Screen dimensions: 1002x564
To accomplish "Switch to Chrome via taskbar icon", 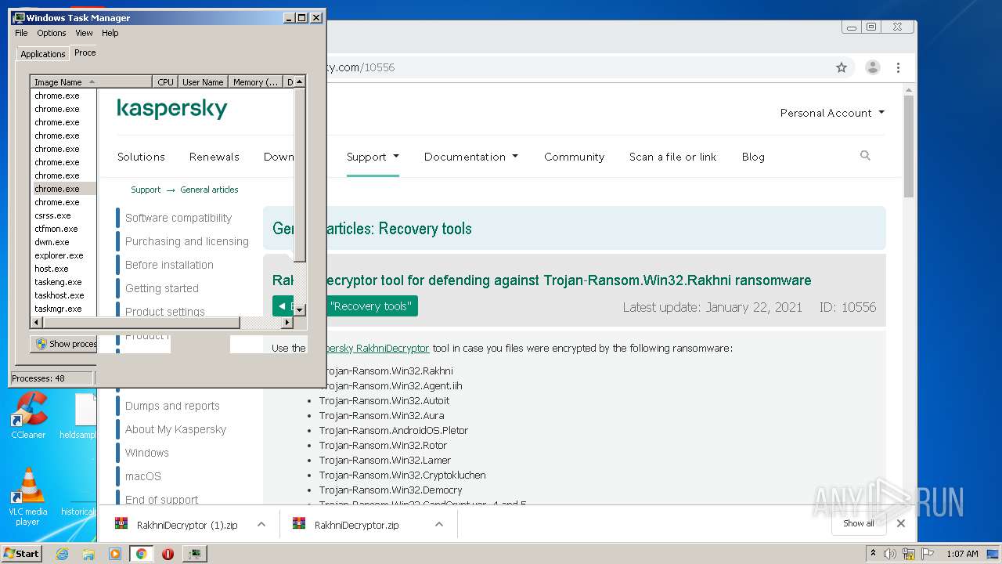I will coord(141,554).
